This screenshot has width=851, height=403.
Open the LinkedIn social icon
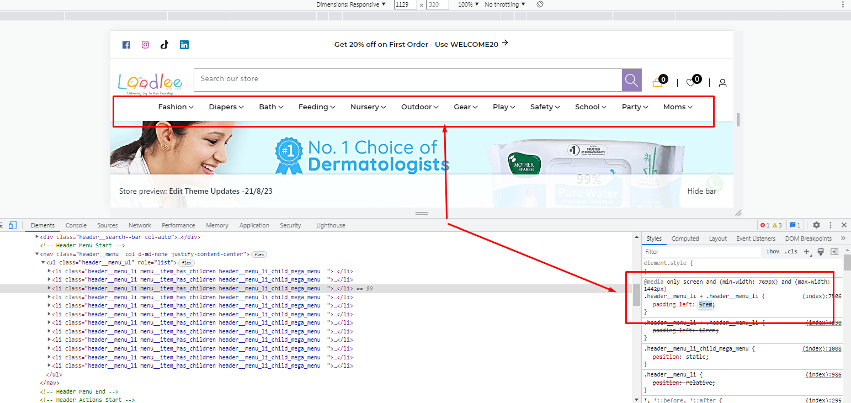coord(184,45)
